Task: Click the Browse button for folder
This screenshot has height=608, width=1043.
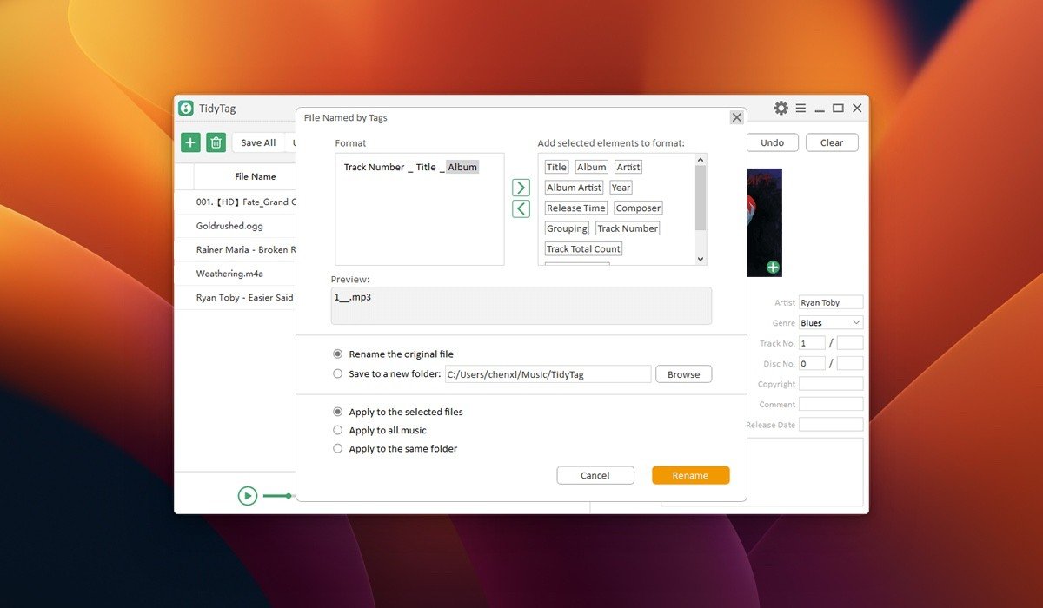Action: pyautogui.click(x=683, y=374)
